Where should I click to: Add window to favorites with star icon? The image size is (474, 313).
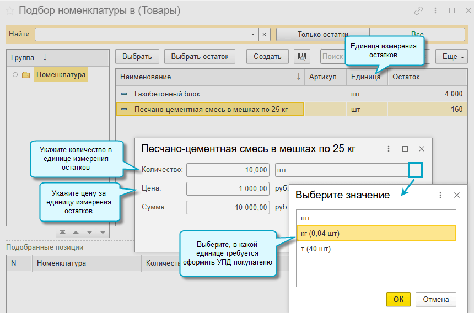click(10, 11)
